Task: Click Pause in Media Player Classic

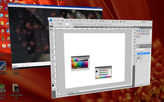Action: [15, 66]
